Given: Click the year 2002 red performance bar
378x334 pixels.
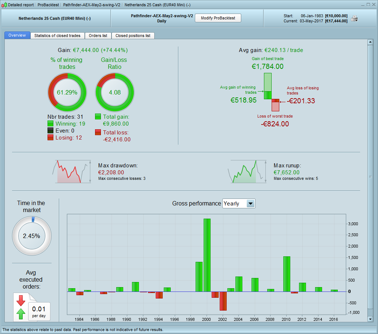Looking at the screenshot, I should [223, 301].
